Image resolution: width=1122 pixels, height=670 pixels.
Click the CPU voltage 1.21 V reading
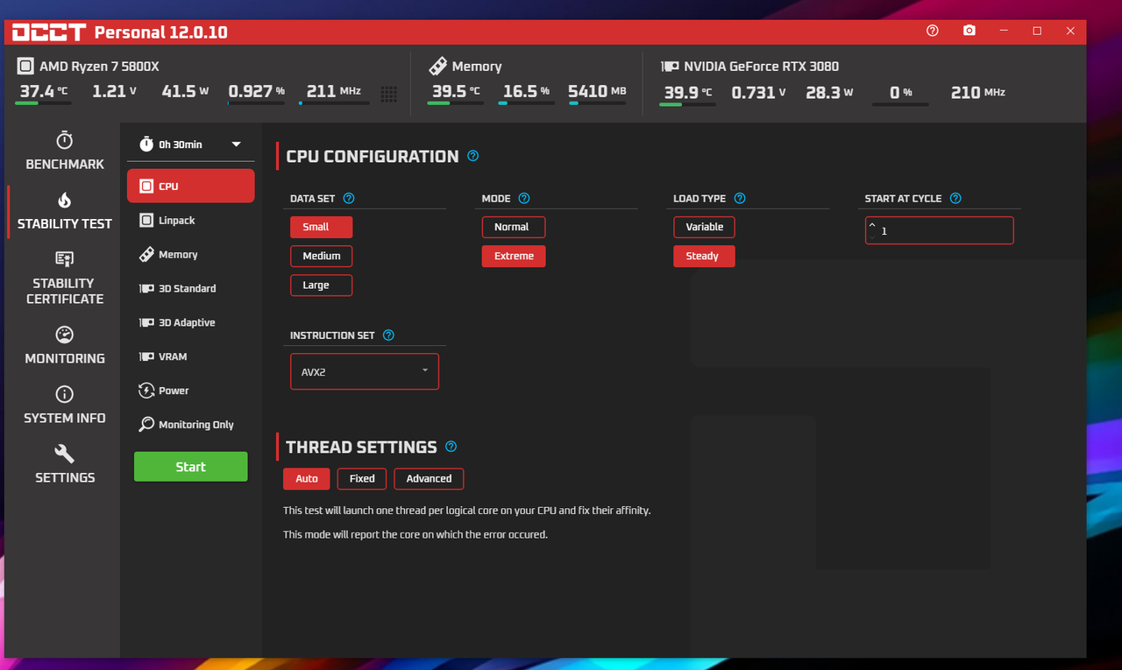coord(115,91)
